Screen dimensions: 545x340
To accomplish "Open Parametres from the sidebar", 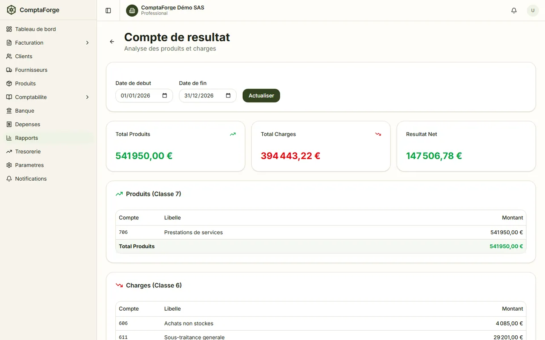I will click(x=48, y=165).
